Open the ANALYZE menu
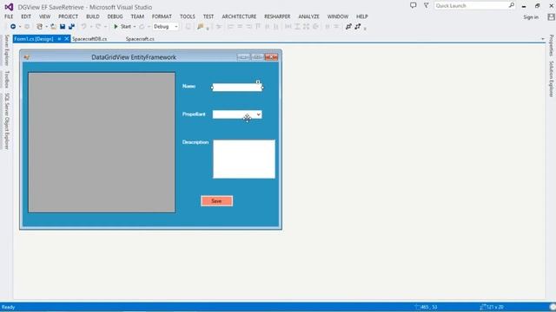The height and width of the screenshot is (312, 556). (x=309, y=16)
